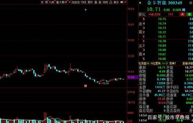Click the yellow R icon beside stock name
This screenshot has height=123, width=193.
pos(140,3)
